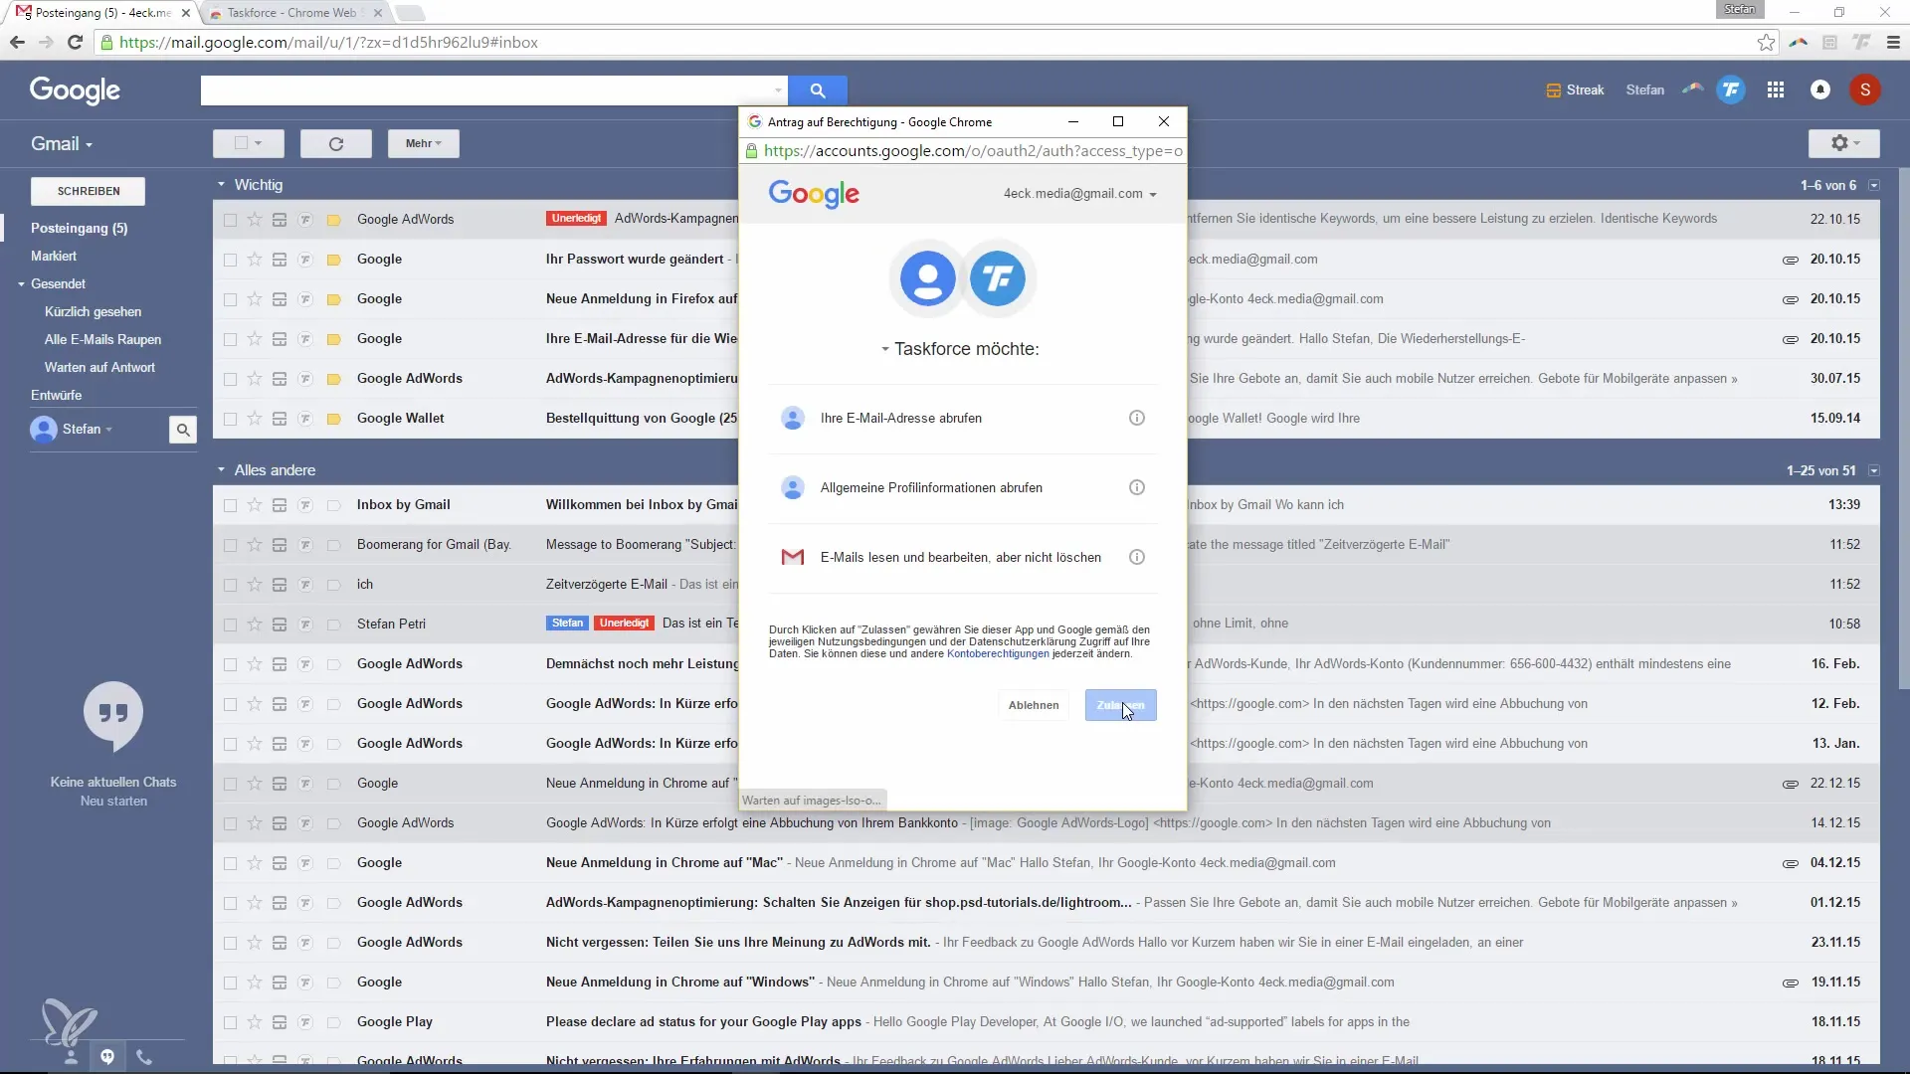Click importance marker on Google Wallet row
The height and width of the screenshot is (1074, 1910).
[334, 418]
